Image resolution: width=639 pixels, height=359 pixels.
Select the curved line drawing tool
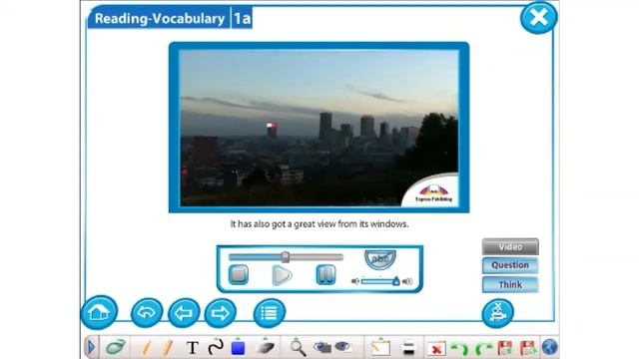pos(216,347)
